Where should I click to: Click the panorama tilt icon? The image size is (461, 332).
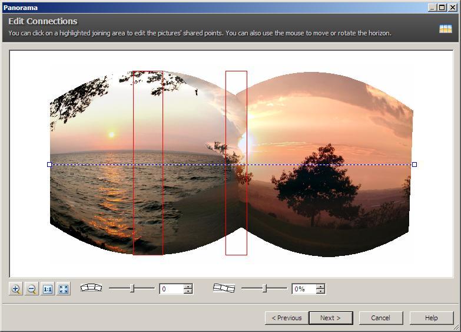[x=224, y=288]
